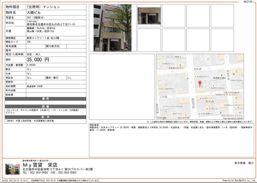Click the equipment text starting 【キッチン】
Screen dimensions: 257x183
click(x=42, y=111)
